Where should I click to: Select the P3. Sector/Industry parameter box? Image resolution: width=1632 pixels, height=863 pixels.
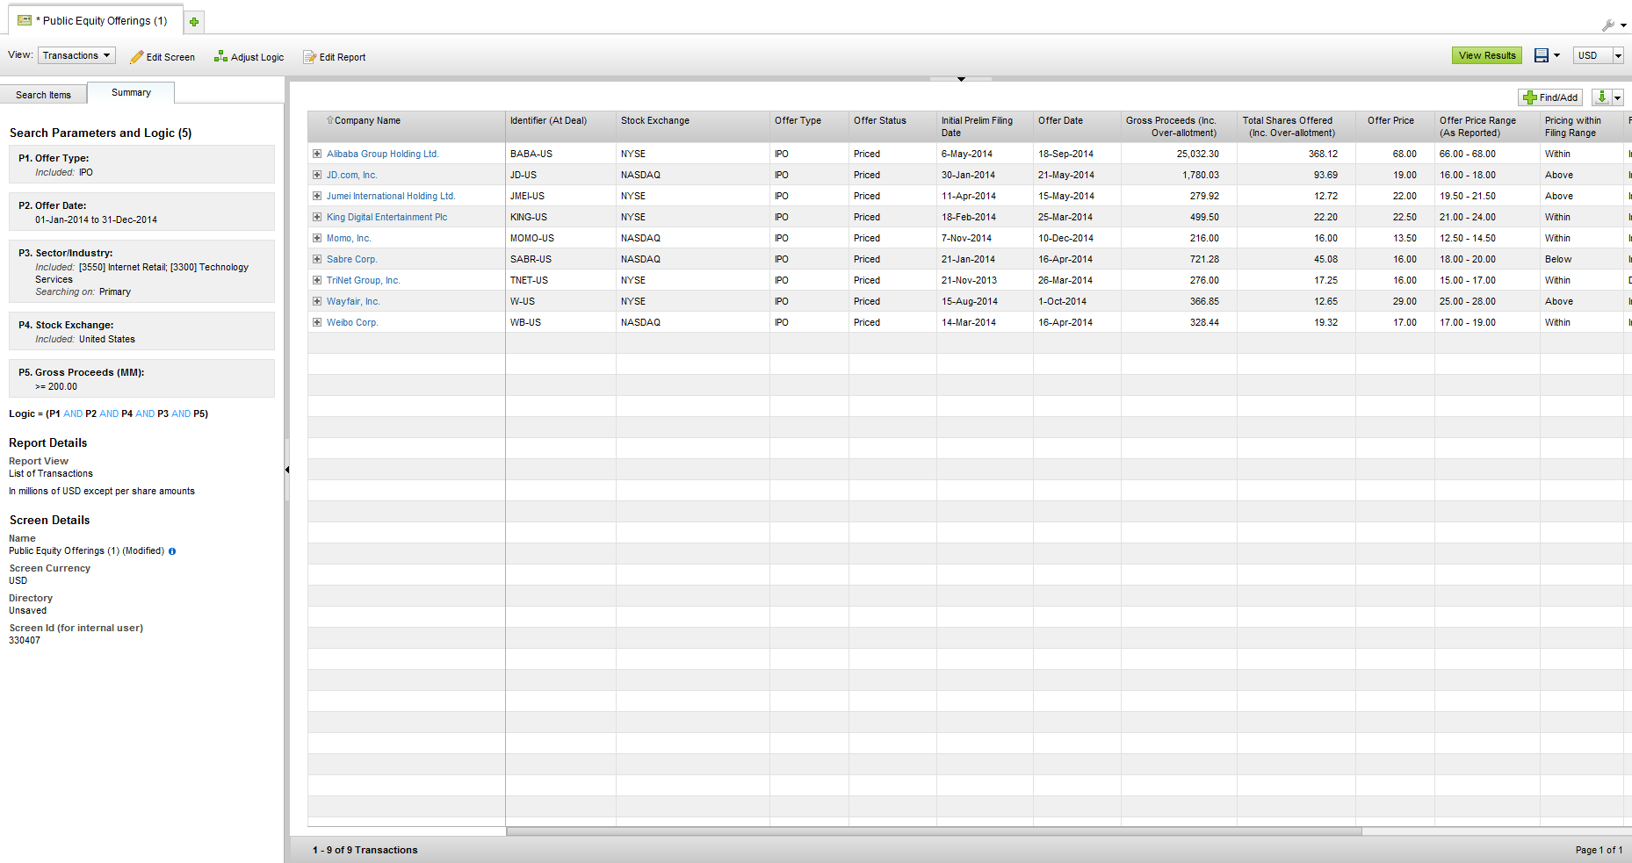141,271
